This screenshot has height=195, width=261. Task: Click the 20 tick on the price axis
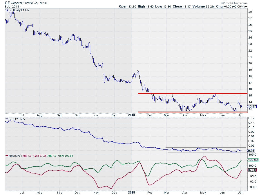[x=250, y=63]
